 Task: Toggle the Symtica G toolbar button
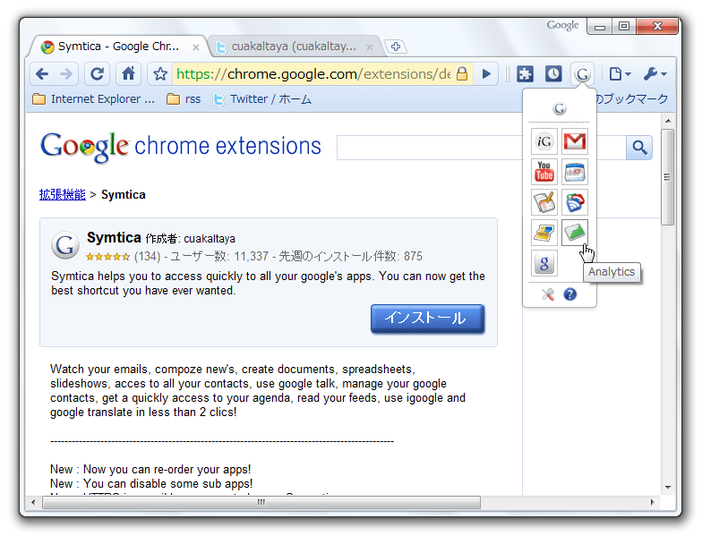click(x=582, y=73)
